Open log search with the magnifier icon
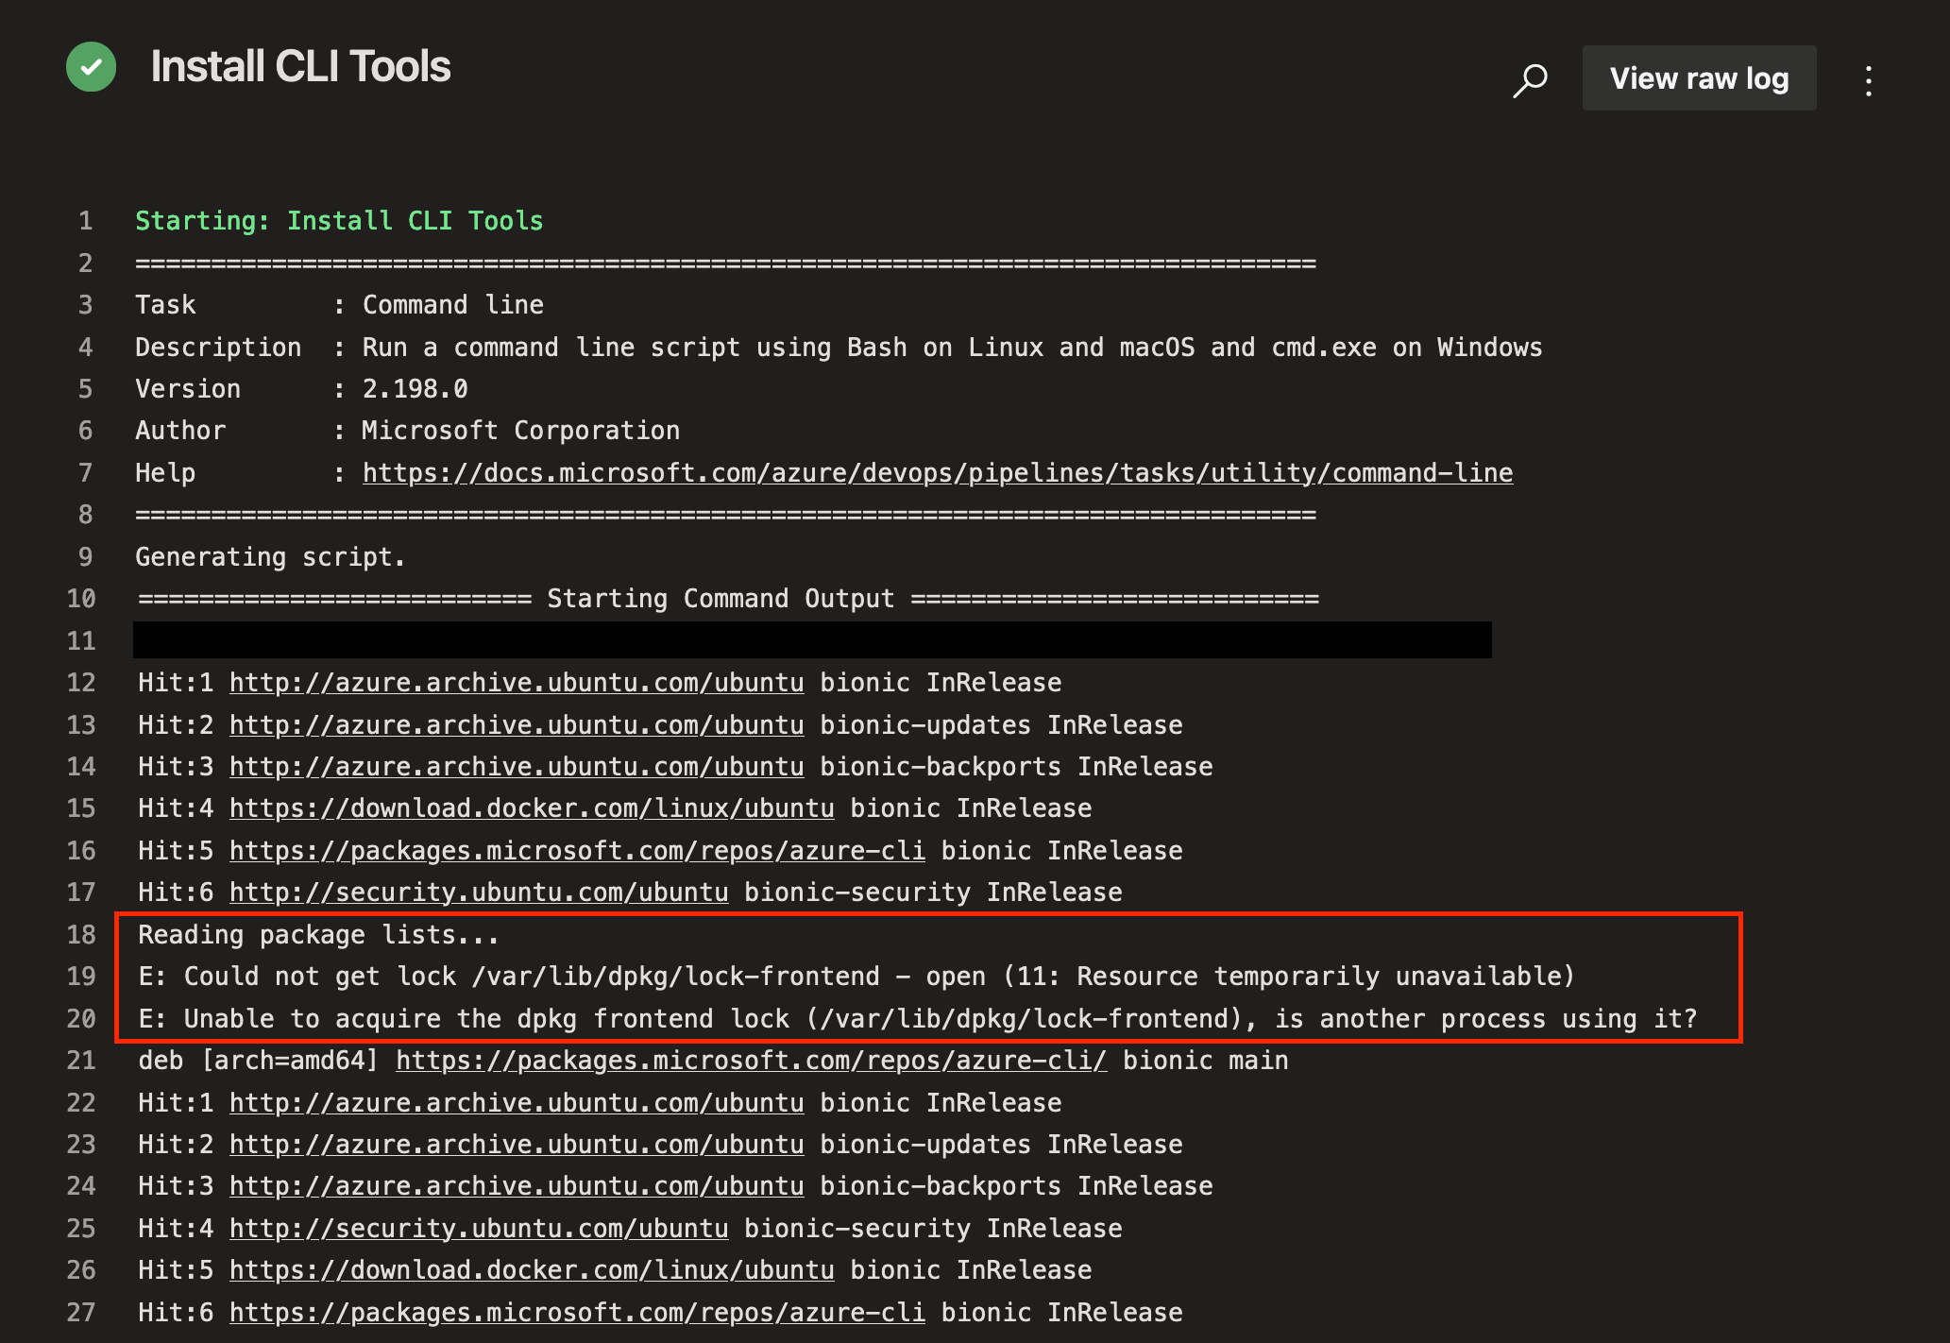This screenshot has width=1950, height=1343. point(1530,79)
